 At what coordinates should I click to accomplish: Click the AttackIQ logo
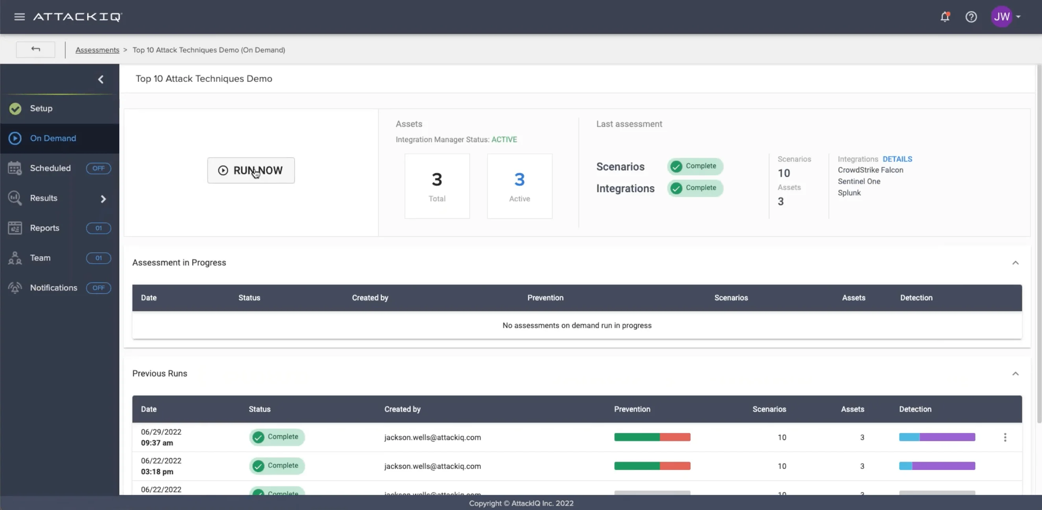[78, 17]
